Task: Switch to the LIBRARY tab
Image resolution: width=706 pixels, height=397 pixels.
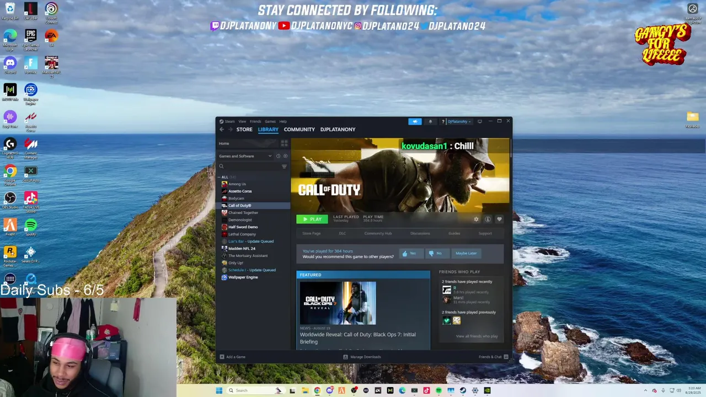Action: pos(268,130)
